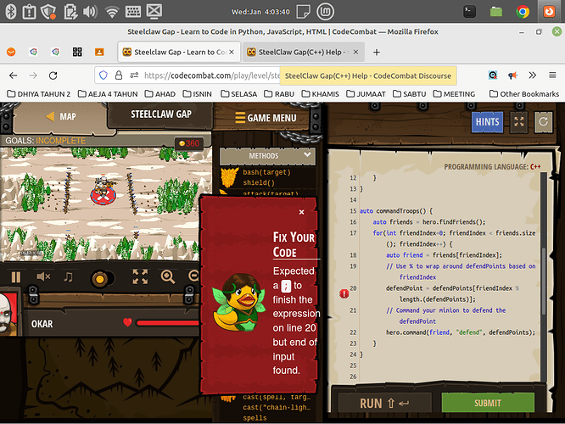Open the Wi-Fi network tray icon

112,12
